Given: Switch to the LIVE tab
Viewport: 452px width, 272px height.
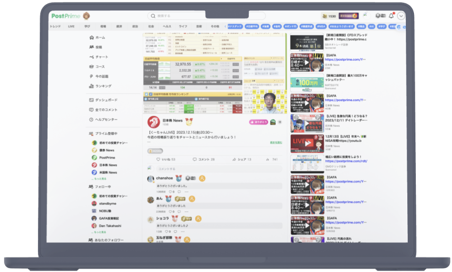Looking at the screenshot, I should pos(71,26).
